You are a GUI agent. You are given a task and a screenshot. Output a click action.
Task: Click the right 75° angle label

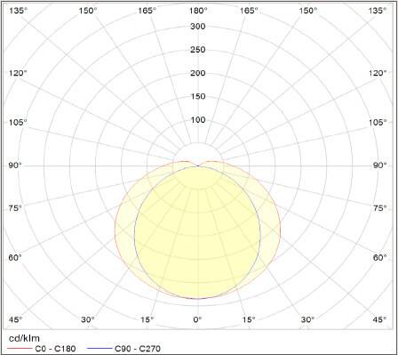point(380,208)
